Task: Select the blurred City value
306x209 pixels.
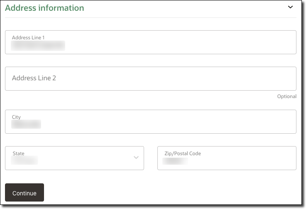Action: click(26, 125)
